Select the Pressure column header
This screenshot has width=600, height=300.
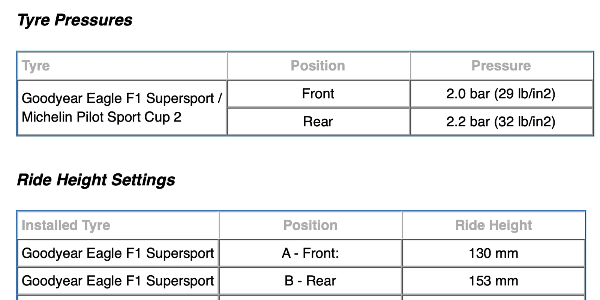[501, 66]
